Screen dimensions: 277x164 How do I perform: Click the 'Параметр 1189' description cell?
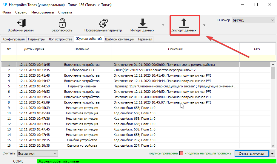tap(176, 86)
